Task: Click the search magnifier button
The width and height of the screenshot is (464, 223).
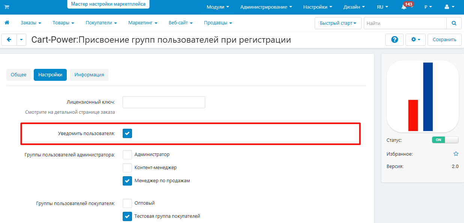Action: (x=454, y=23)
